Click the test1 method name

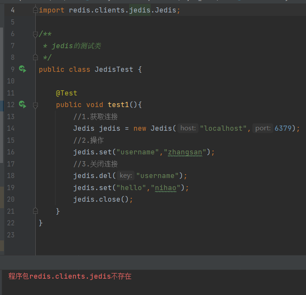118,104
